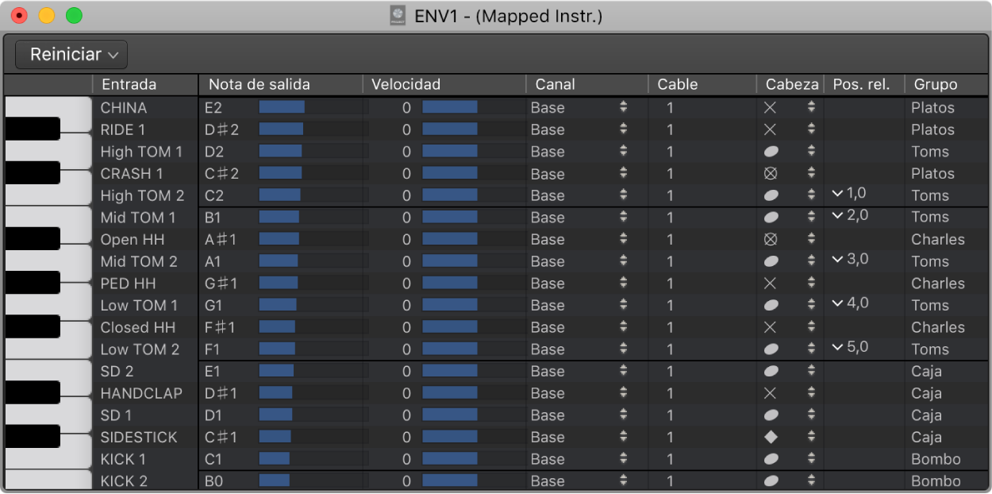Click the black piano key beside RIDE 1

pos(33,129)
